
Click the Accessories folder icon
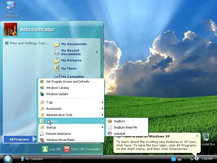pyautogui.click(x=42, y=108)
